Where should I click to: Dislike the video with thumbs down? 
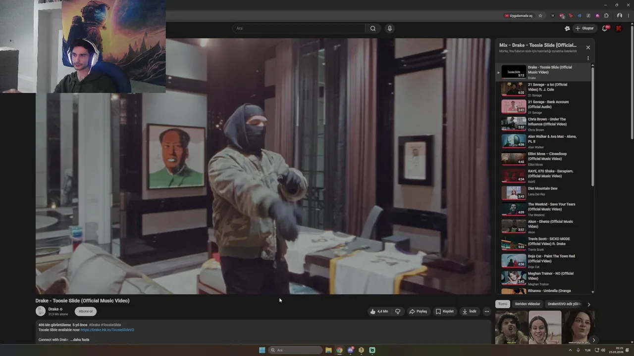pos(398,311)
